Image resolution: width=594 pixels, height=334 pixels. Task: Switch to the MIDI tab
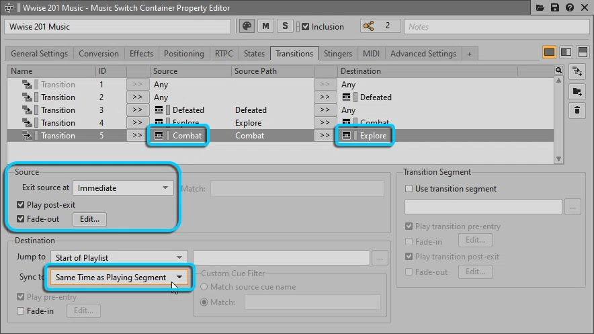371,53
